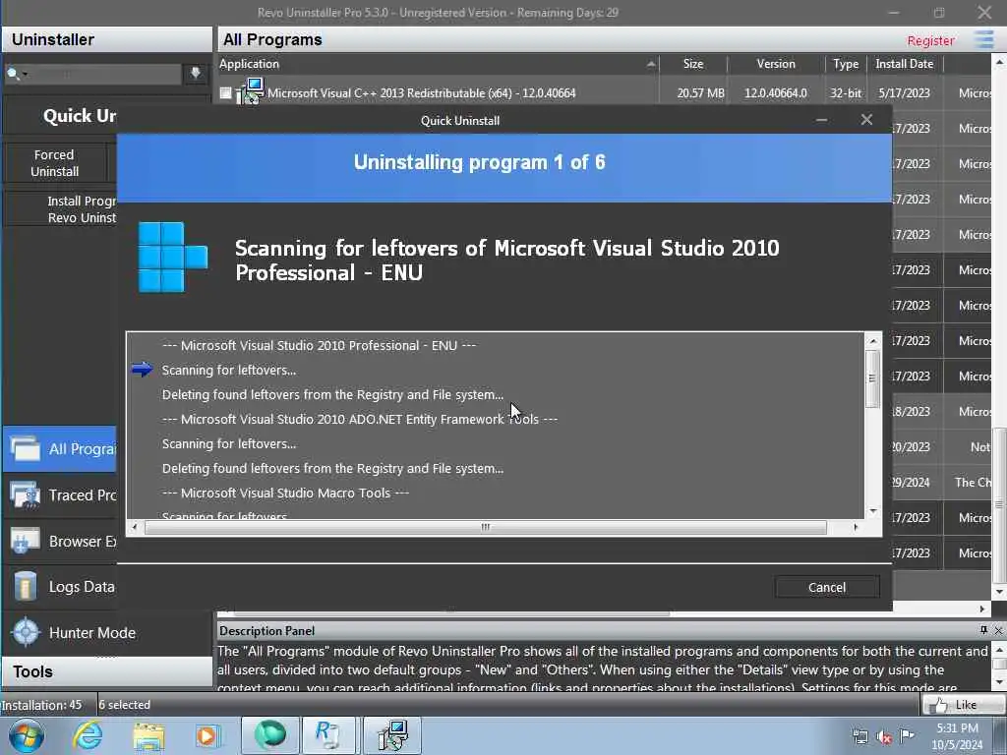
Task: Open the Windows Start menu
Action: (x=26, y=735)
